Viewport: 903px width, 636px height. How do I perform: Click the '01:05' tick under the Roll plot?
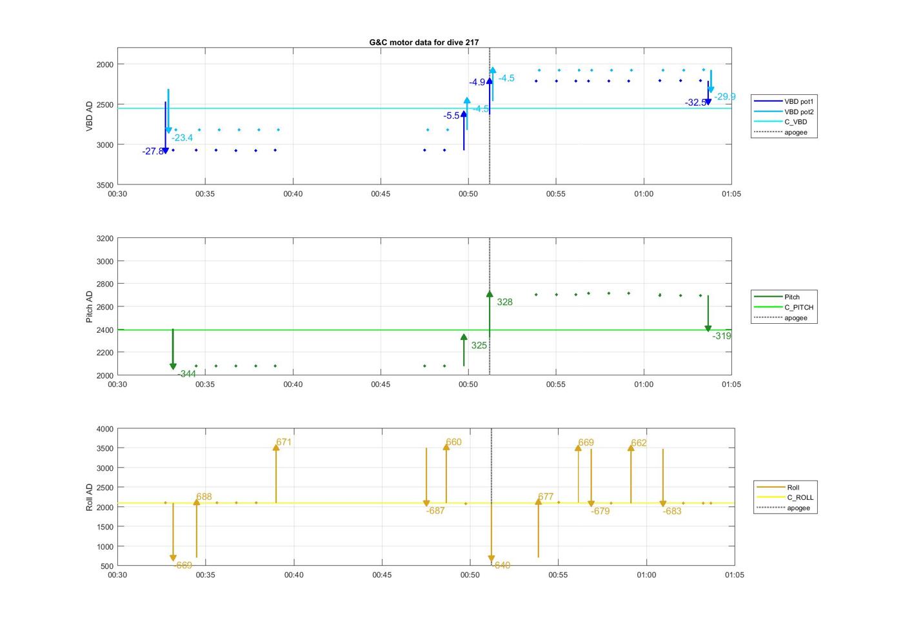(x=734, y=575)
